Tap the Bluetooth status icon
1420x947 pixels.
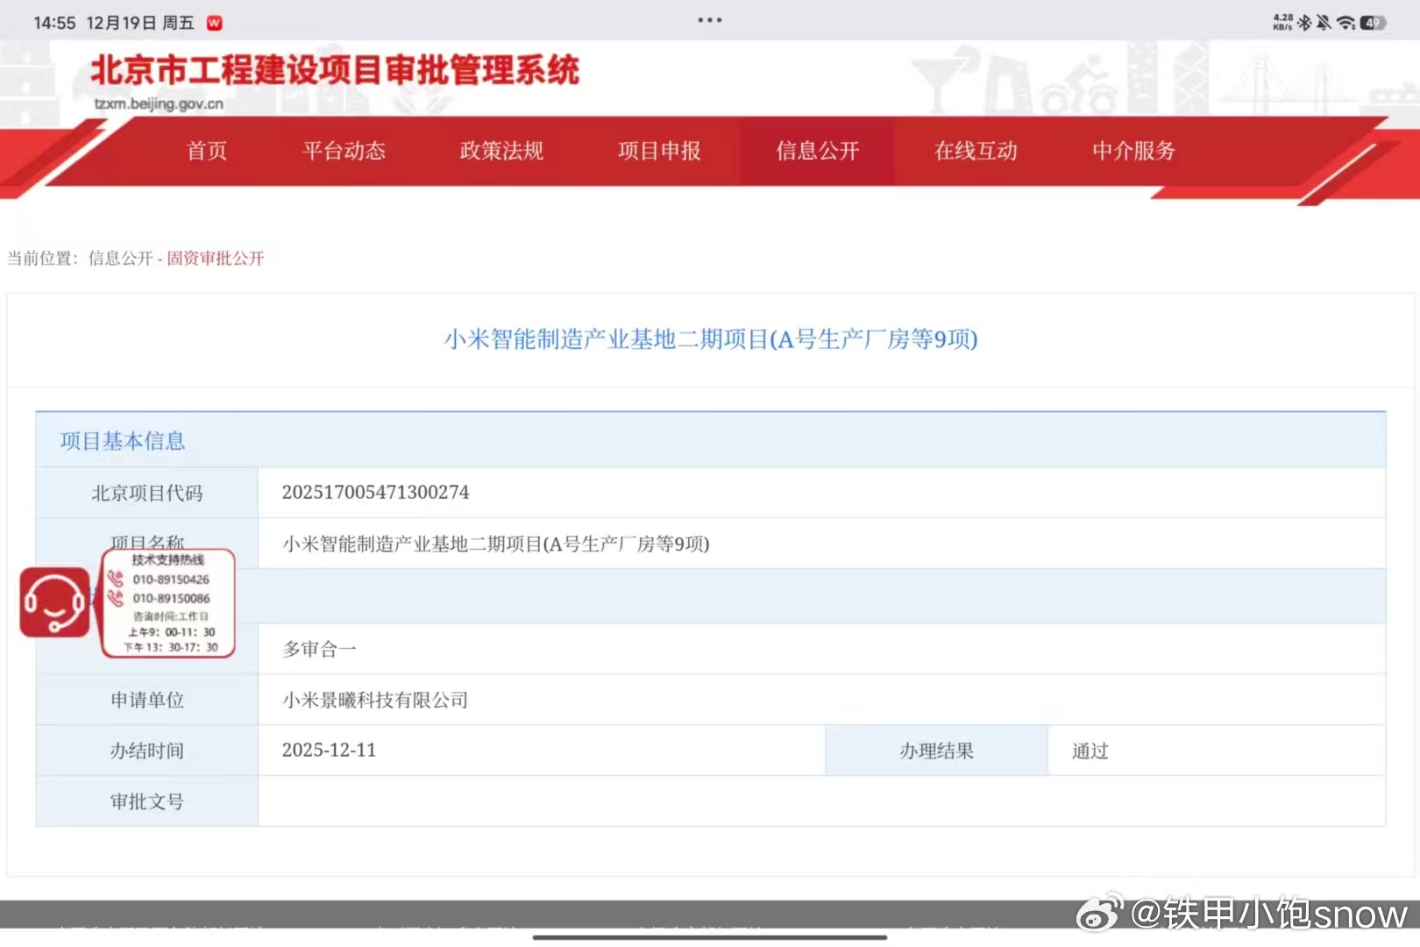pos(1304,23)
